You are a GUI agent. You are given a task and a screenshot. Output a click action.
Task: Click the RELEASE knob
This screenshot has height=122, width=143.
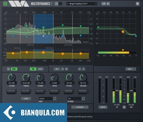coord(83,77)
